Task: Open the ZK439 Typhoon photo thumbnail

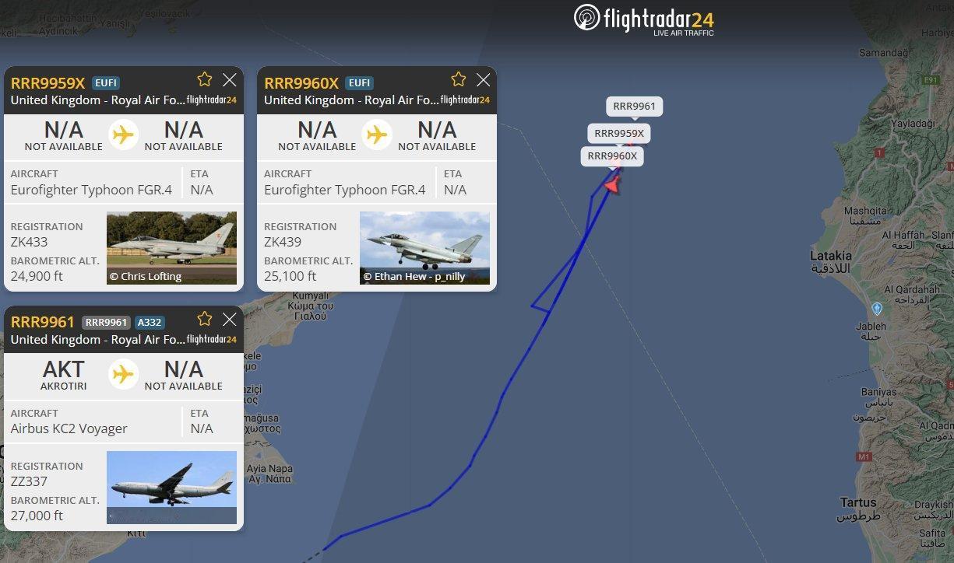Action: point(425,248)
